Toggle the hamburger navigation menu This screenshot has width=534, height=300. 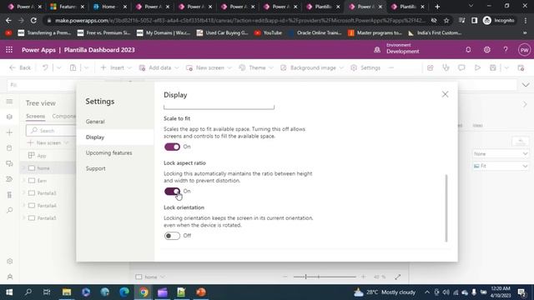coord(9,102)
